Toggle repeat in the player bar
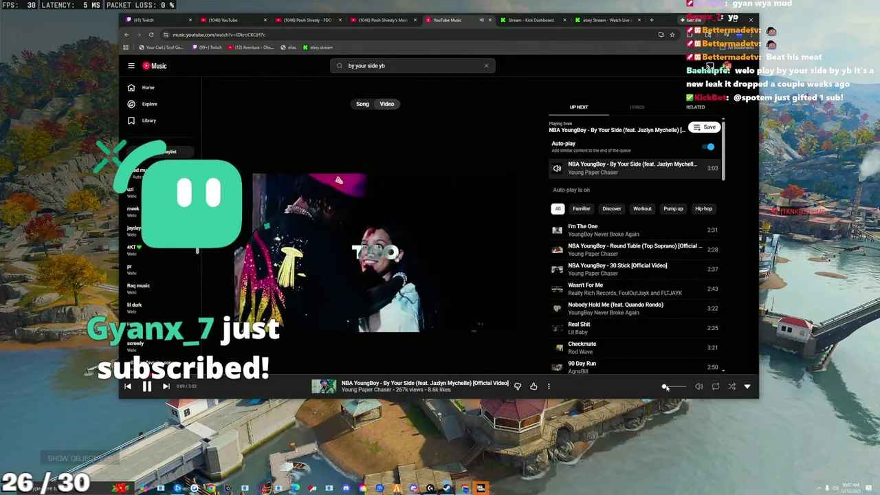Image resolution: width=880 pixels, height=495 pixels. pos(716,387)
